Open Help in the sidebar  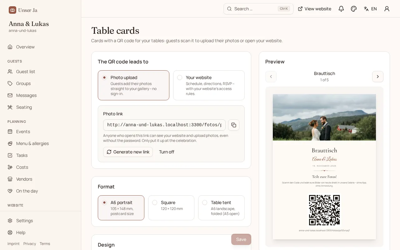(41, 232)
